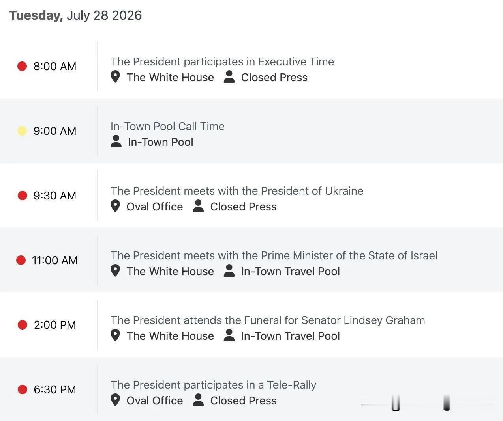Click the location pin in the Funeral entry
This screenshot has height=421, width=503.
pyautogui.click(x=115, y=335)
